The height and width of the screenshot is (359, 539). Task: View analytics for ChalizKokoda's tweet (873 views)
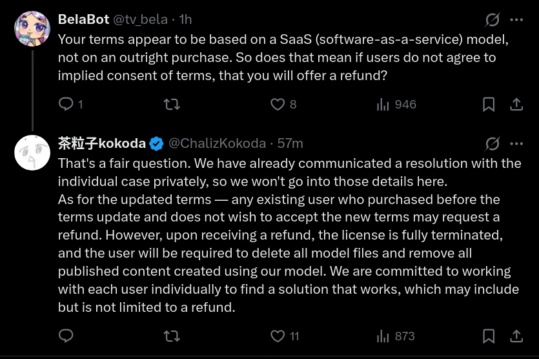(383, 336)
